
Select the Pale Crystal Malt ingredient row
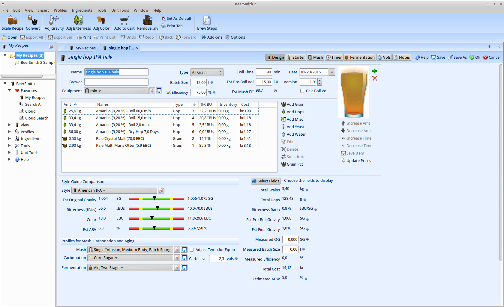click(160, 138)
